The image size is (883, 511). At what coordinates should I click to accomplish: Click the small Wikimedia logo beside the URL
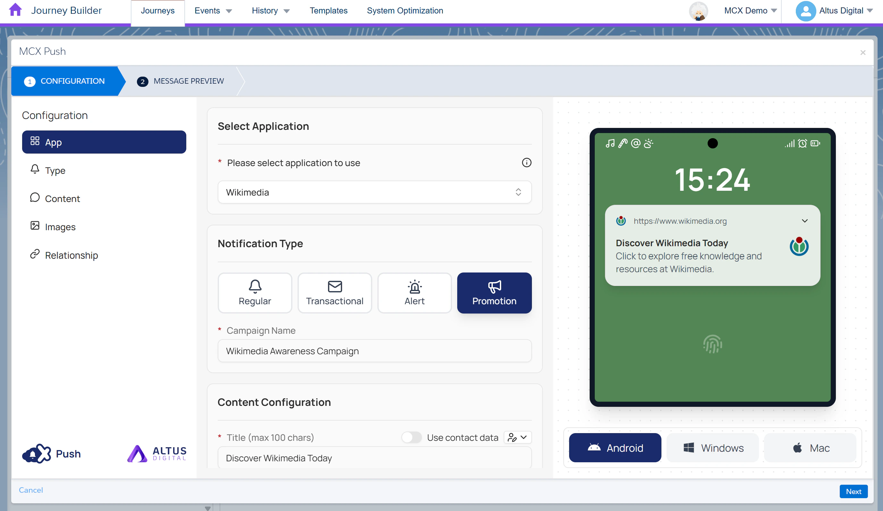(x=621, y=221)
